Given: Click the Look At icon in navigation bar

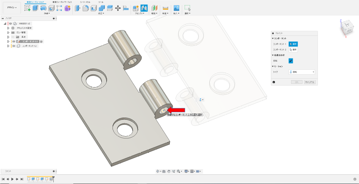Looking at the screenshot, I should click(x=164, y=171).
